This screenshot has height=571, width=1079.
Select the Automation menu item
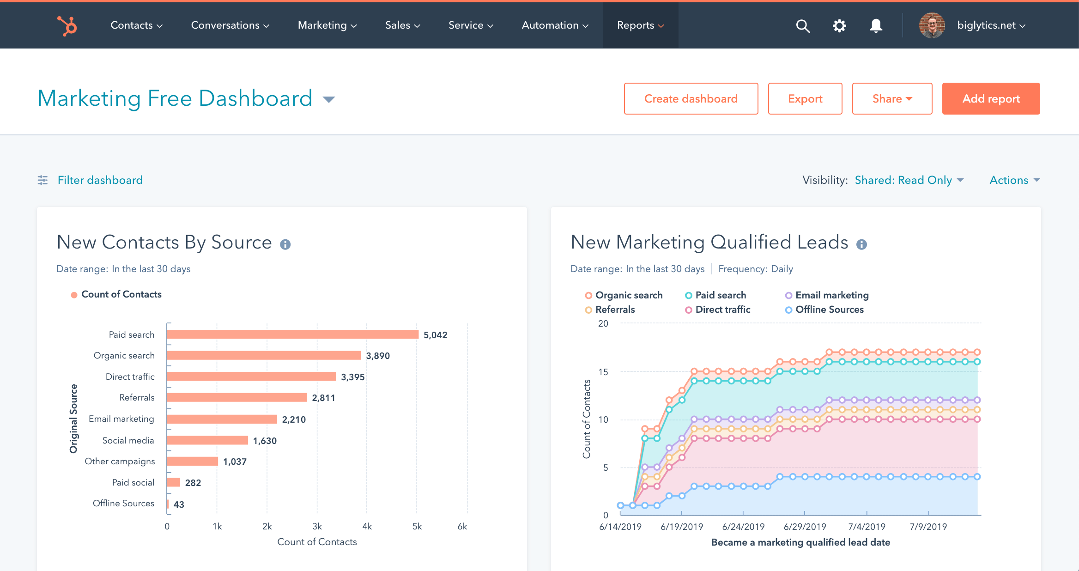555,25
